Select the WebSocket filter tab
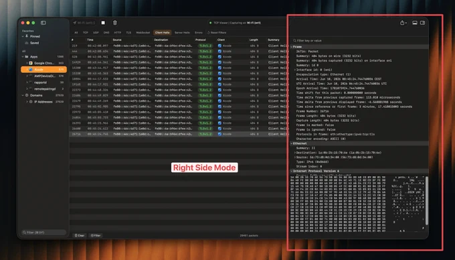Screen dimensions: 455x260 (x=143, y=33)
